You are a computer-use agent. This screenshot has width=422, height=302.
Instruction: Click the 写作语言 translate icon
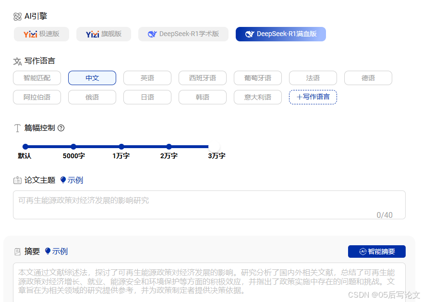[17, 62]
